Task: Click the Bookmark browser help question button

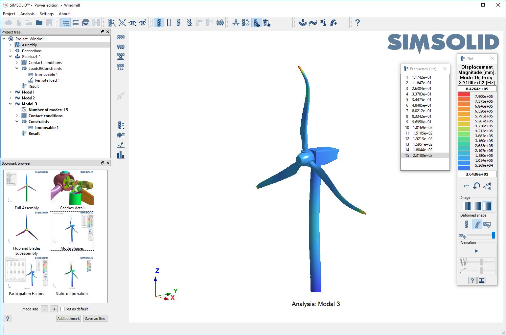Action: (8, 319)
